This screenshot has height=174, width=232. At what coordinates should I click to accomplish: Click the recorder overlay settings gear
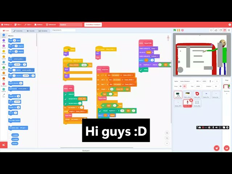pos(227,127)
